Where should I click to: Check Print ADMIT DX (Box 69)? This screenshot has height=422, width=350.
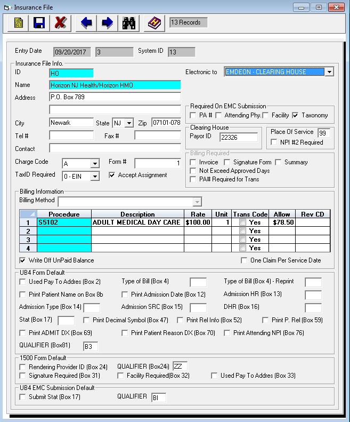coord(22,333)
